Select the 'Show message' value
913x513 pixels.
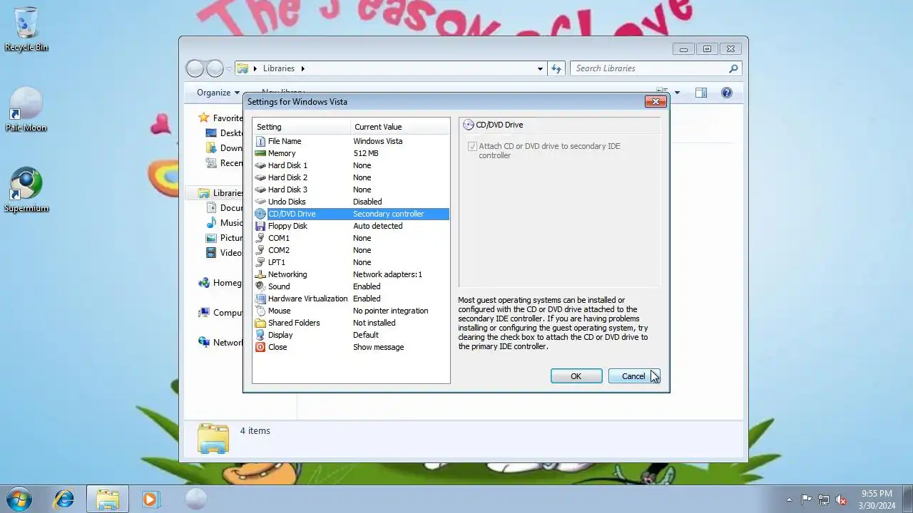(x=378, y=347)
